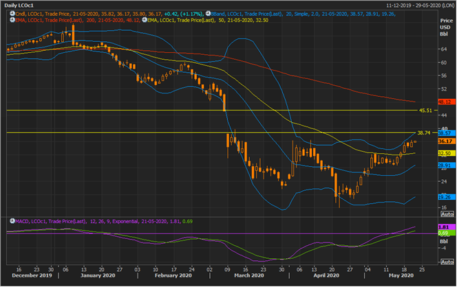This screenshot has height=287, width=457.
Task: Click the April 2020 axis label
Action: coord(326,275)
